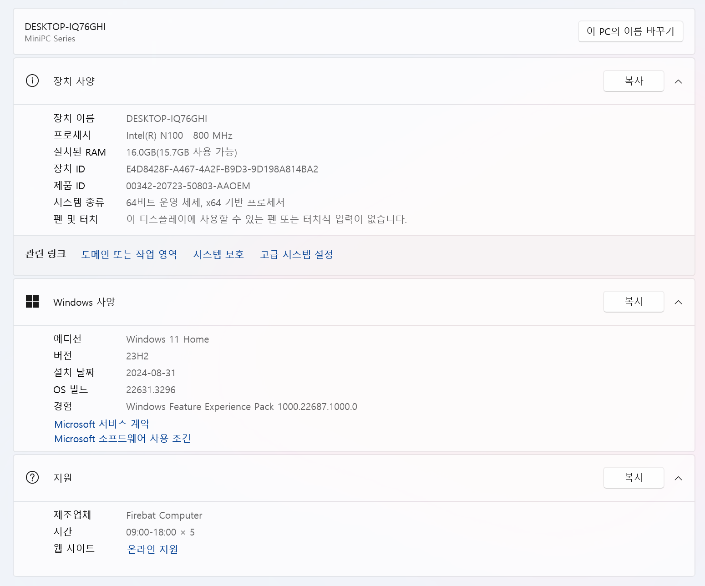Open the 시스템 보호 link
Screen dimensions: 705x586
point(218,254)
